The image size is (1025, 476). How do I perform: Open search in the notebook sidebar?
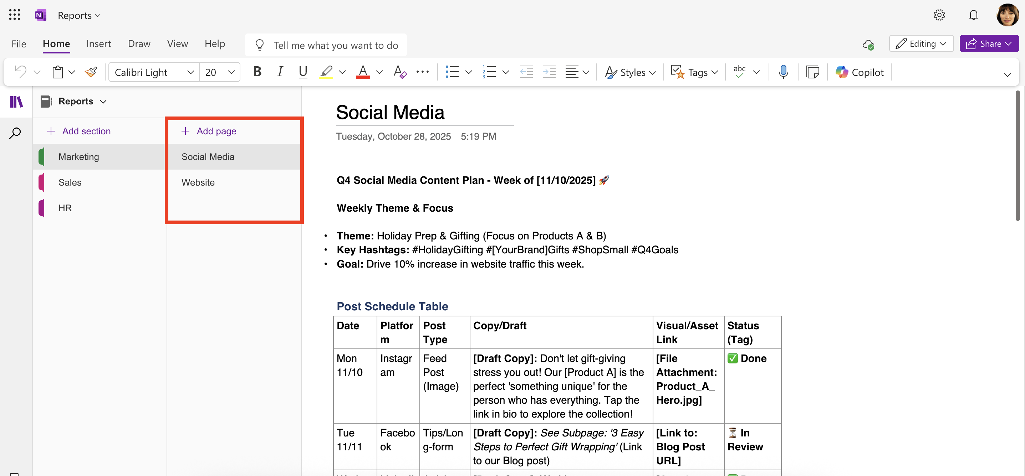(15, 133)
